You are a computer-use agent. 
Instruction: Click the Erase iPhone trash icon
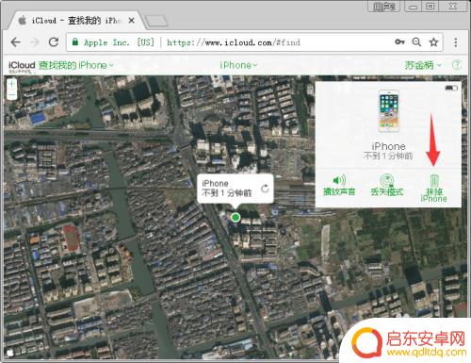(x=433, y=181)
